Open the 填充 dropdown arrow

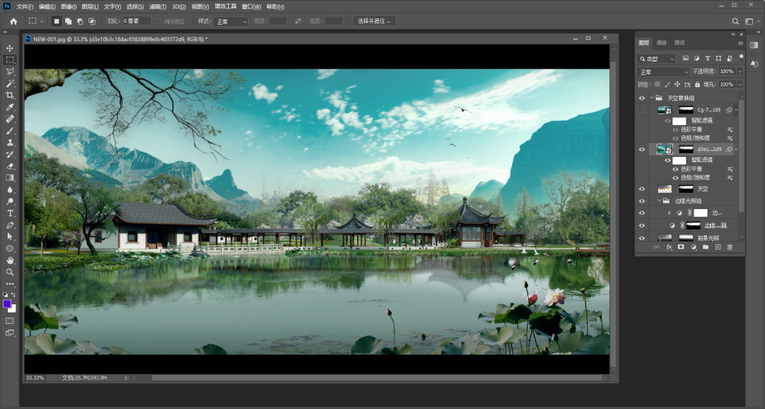[739, 84]
